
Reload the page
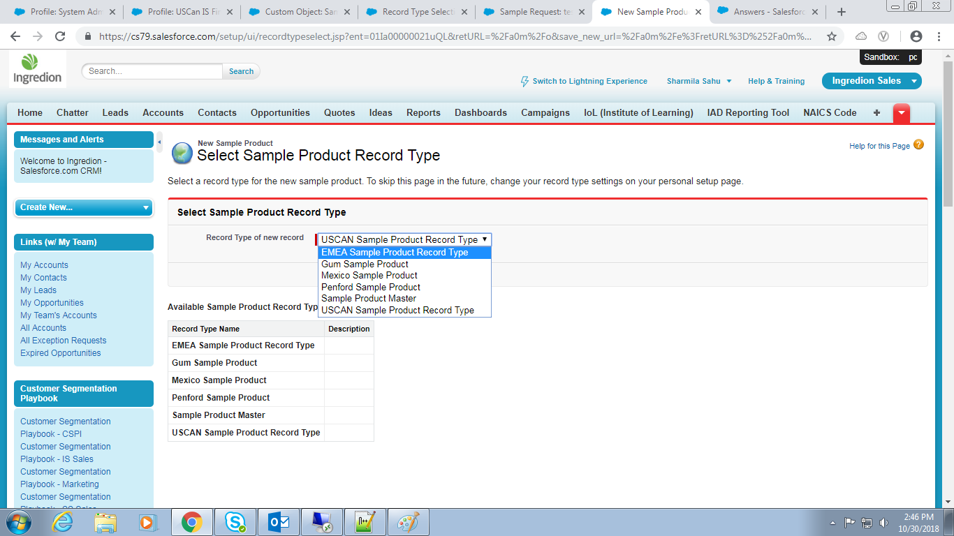click(x=60, y=36)
